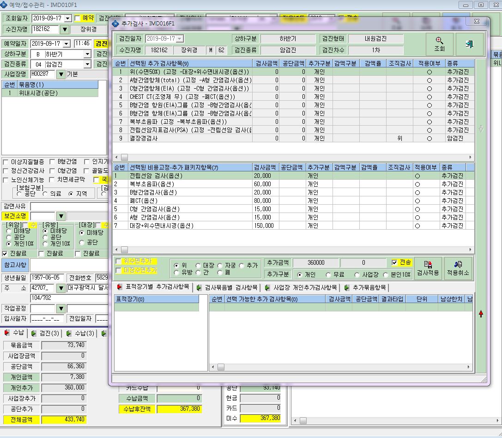The width and height of the screenshot is (502, 438).
Task: Click the down arrow beside upper list
Action: (x=481, y=129)
